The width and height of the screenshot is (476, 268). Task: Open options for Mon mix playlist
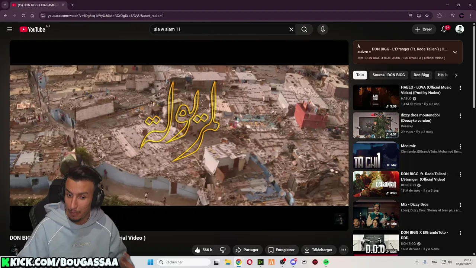pyautogui.click(x=460, y=147)
